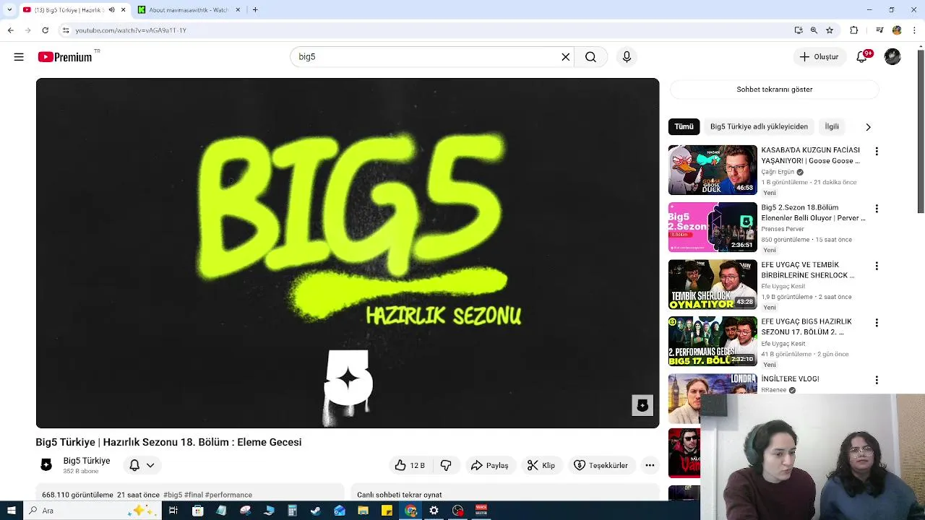Dislike the video with thumbs down
Screen dimensions: 925x520
tap(446, 465)
